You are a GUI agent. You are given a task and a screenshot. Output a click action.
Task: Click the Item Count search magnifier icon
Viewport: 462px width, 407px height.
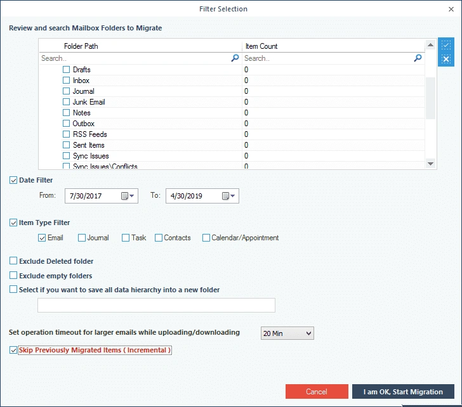418,58
